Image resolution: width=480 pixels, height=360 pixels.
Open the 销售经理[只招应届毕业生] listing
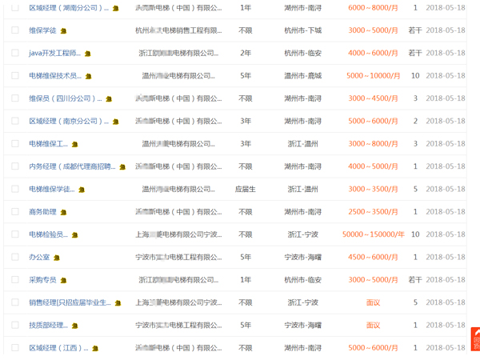[70, 303]
